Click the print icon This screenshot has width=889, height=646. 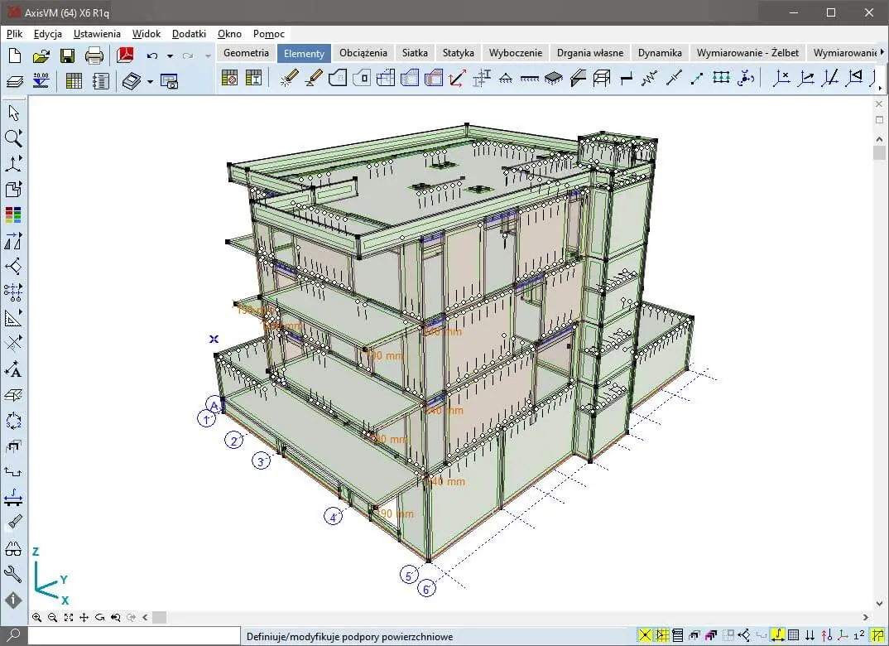pos(94,55)
